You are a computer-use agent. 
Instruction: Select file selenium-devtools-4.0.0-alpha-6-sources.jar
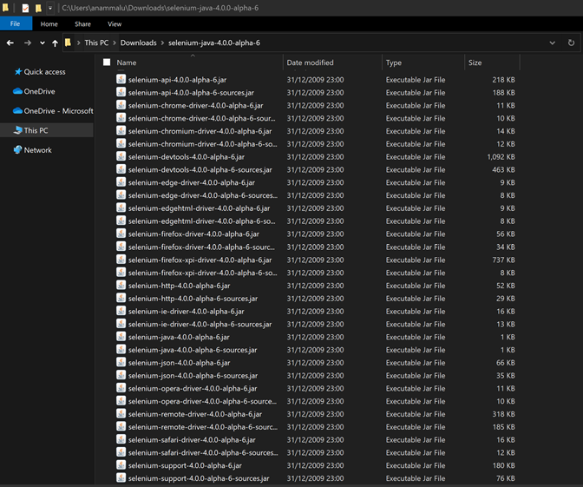[200, 169]
